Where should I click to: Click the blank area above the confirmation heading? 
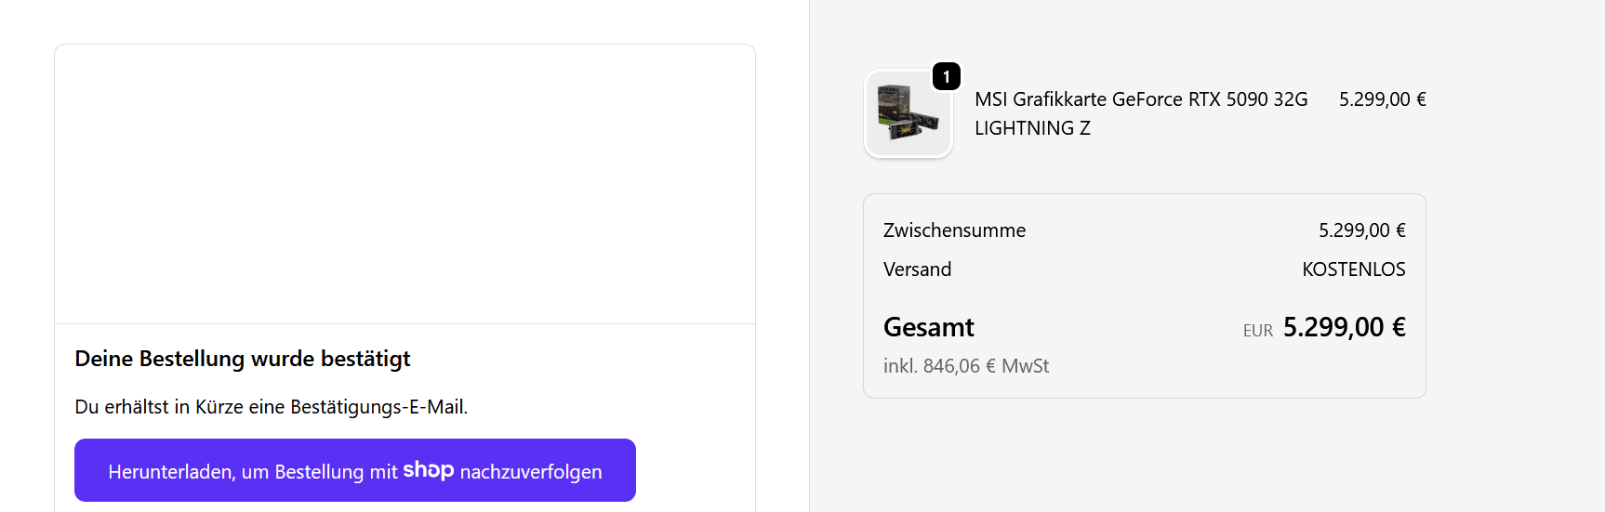point(405,184)
